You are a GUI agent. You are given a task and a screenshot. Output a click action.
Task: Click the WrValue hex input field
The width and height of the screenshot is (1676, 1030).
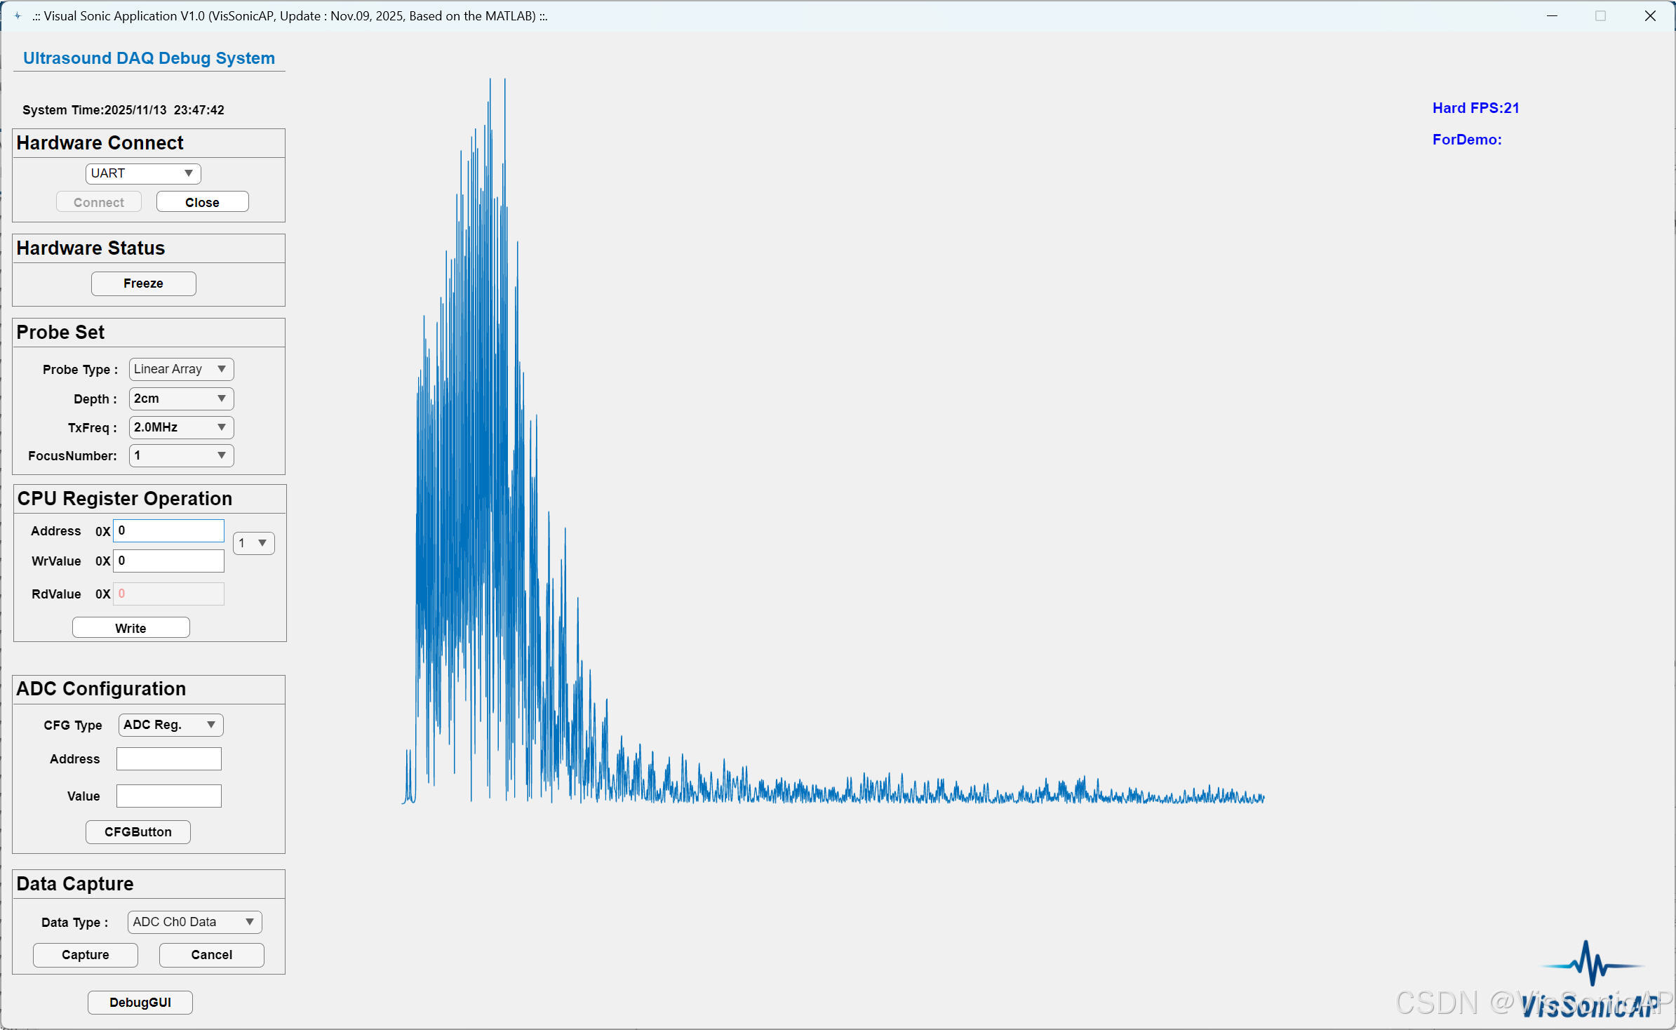(x=168, y=561)
